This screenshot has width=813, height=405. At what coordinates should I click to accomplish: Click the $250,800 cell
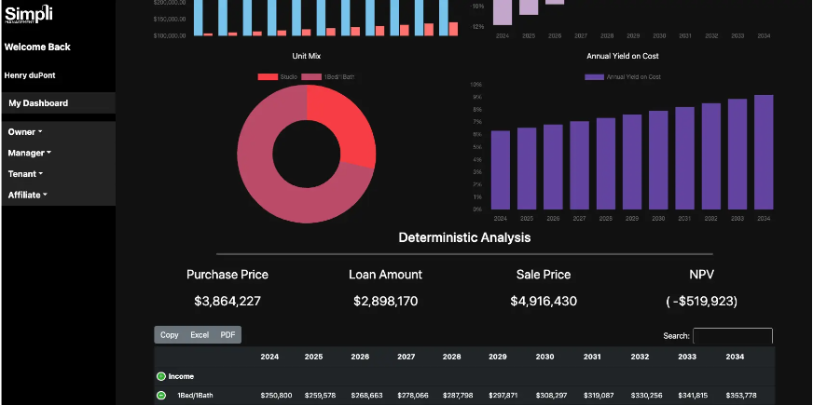[x=277, y=395]
